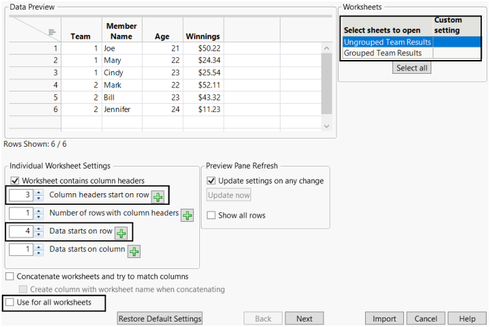The height and width of the screenshot is (327, 490).
Task: Click Restore Default Settings
Action: point(160,319)
